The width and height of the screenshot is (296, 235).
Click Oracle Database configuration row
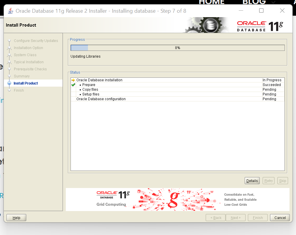point(178,99)
